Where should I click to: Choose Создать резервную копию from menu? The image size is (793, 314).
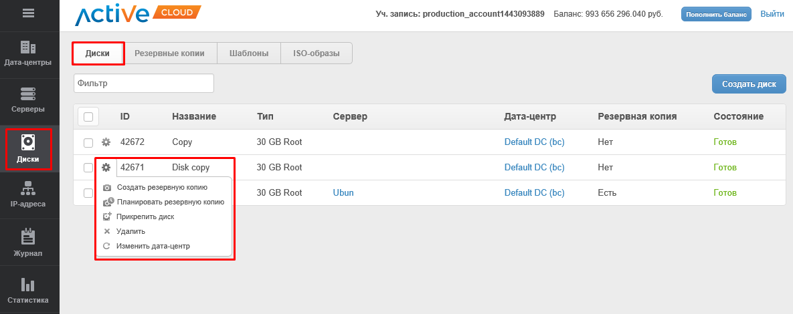[x=161, y=187]
